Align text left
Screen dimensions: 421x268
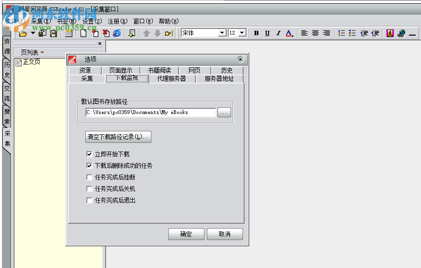(304, 33)
